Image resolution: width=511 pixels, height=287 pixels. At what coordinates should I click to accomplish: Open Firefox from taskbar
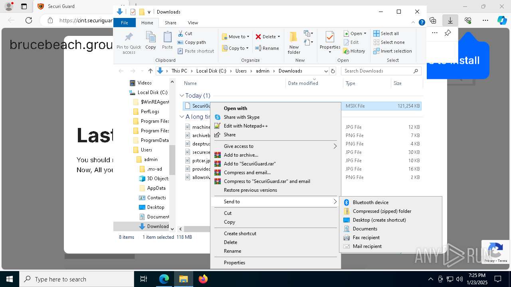click(203, 279)
